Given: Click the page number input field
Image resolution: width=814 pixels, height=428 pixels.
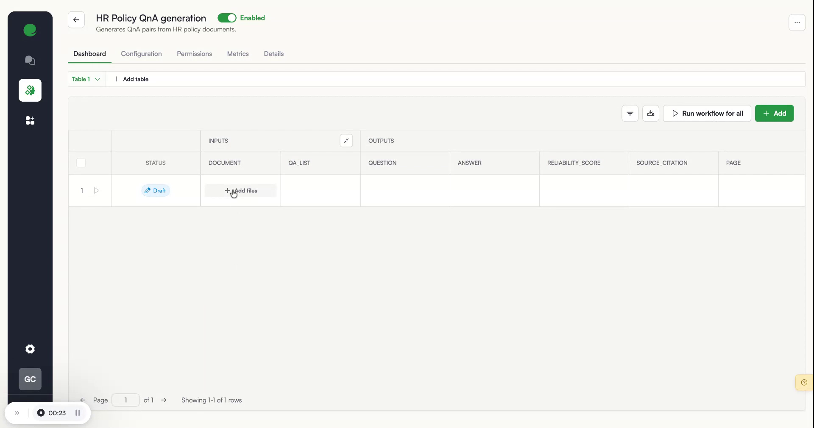Looking at the screenshot, I should (x=125, y=400).
